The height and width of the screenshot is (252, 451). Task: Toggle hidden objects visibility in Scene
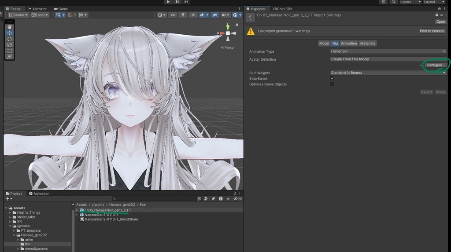[214, 15]
